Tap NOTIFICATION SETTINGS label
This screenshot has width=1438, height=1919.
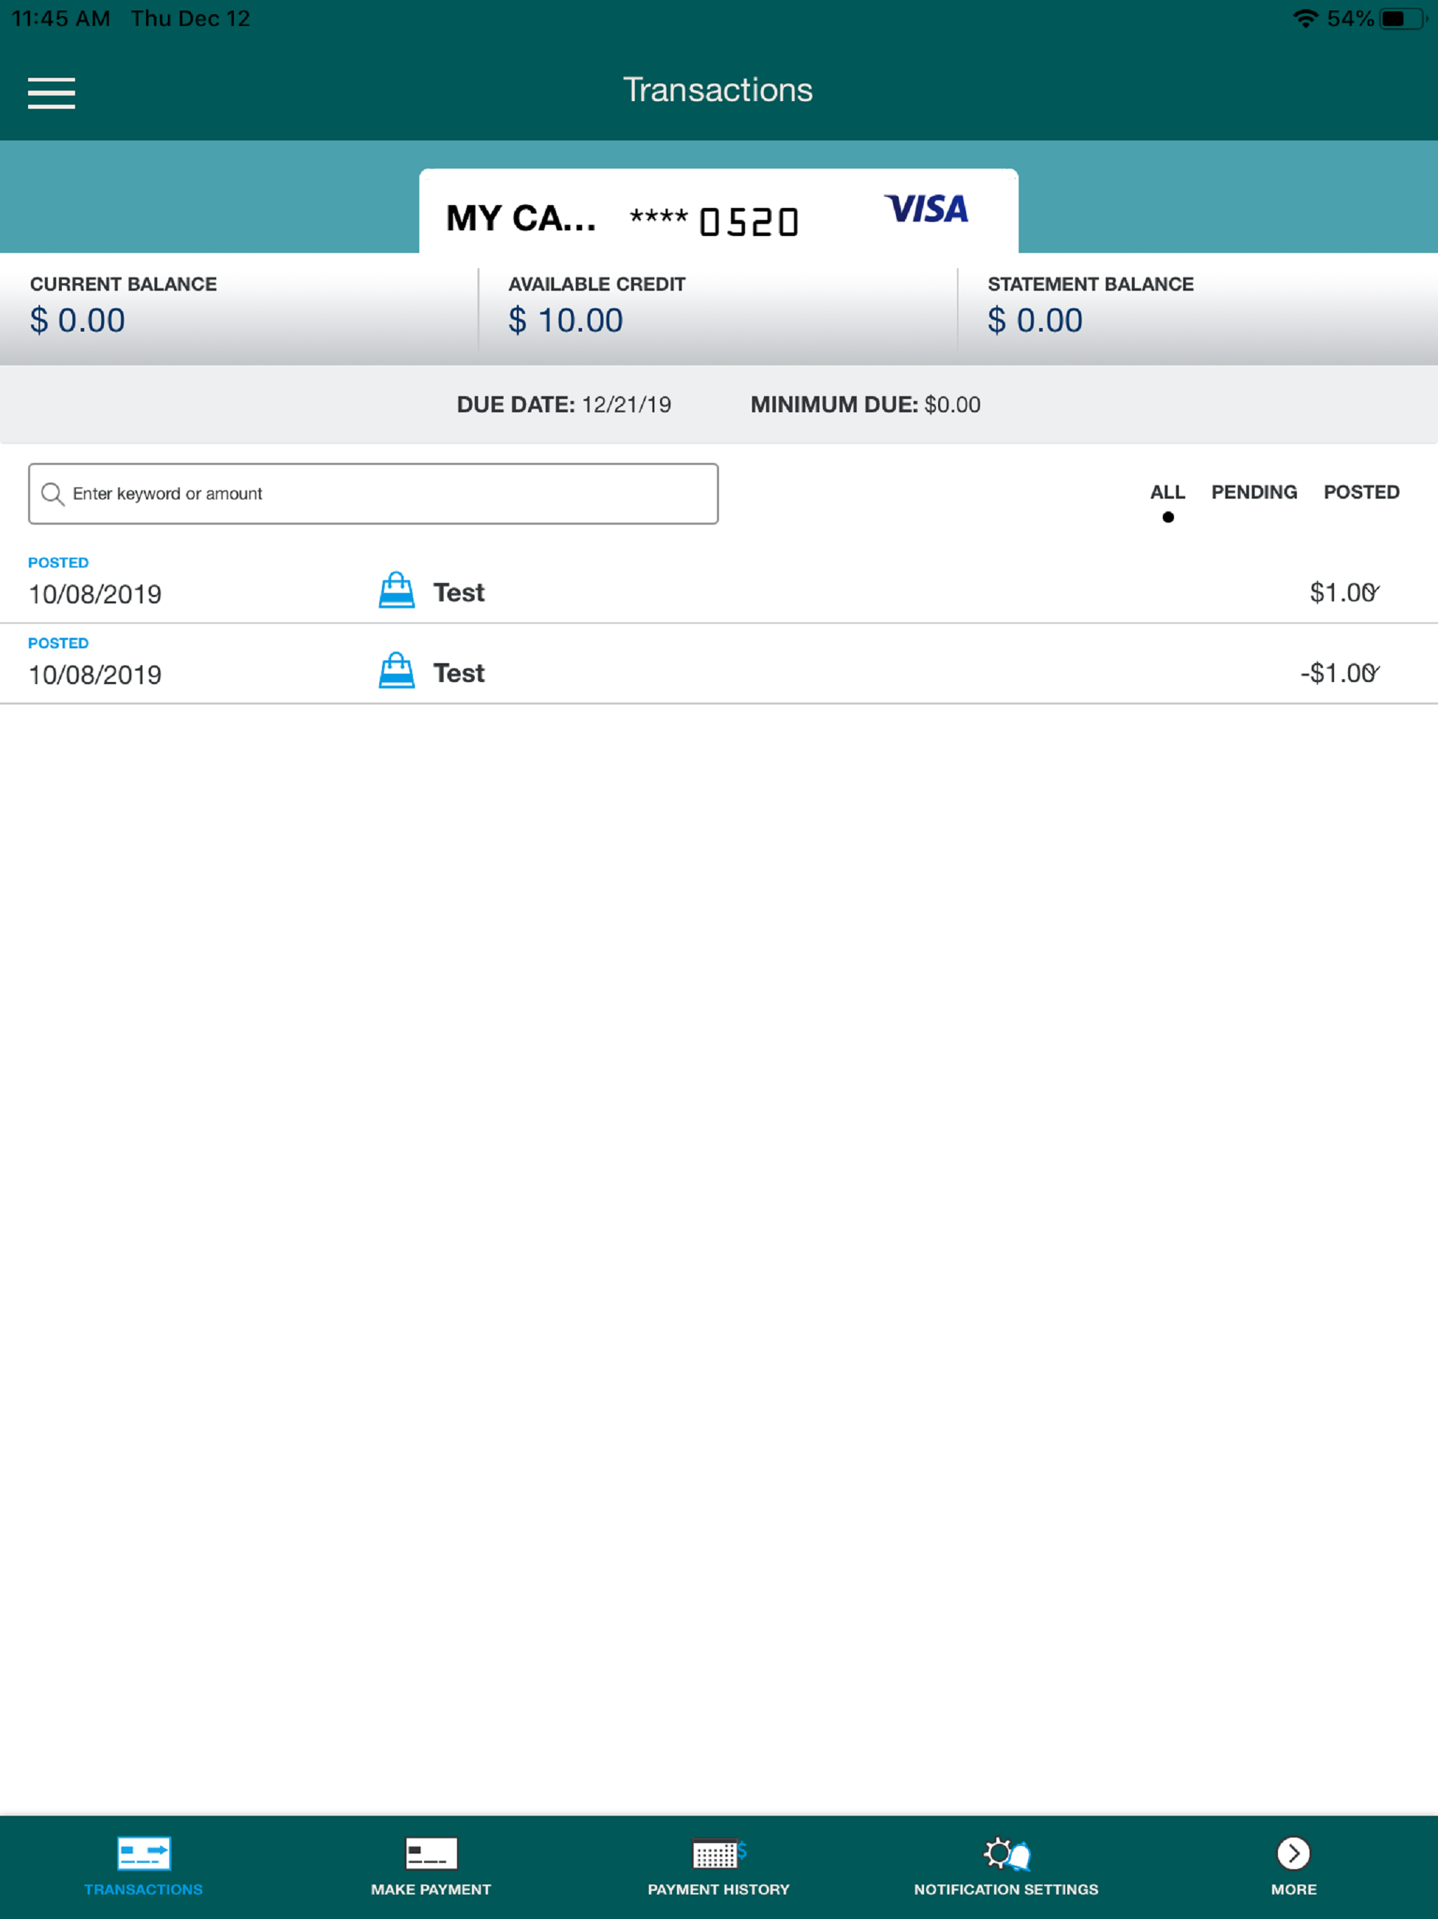[x=1006, y=1889]
